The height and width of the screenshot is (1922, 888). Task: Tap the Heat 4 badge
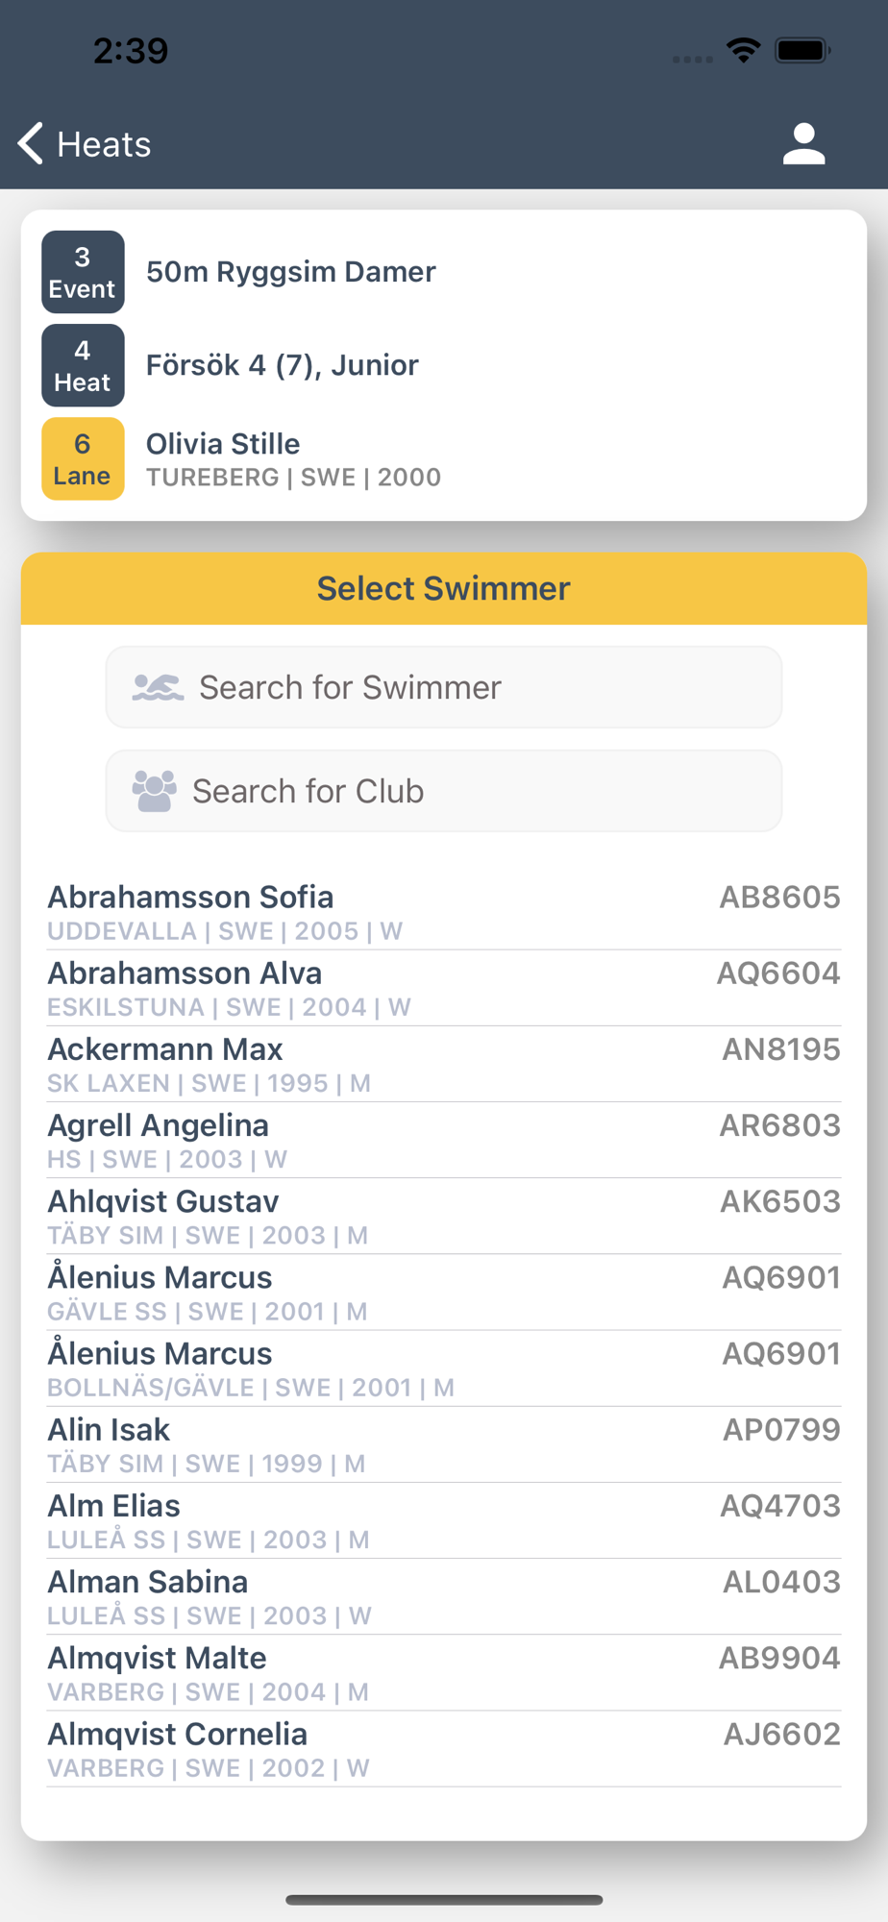click(83, 365)
